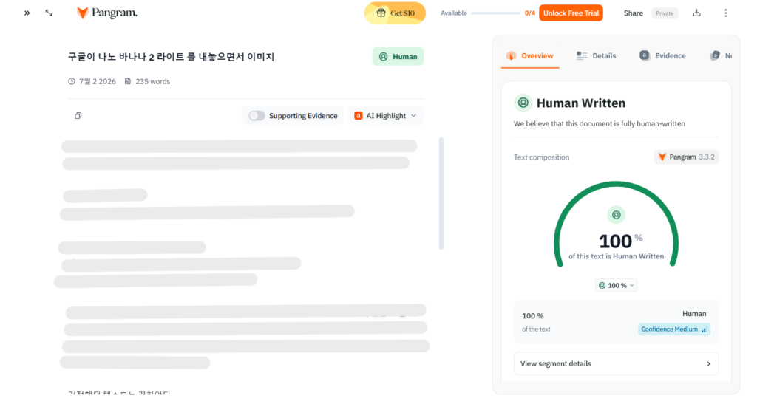This screenshot has width=757, height=401.
Task: Switch to the Evidence tab
Action: tap(662, 56)
